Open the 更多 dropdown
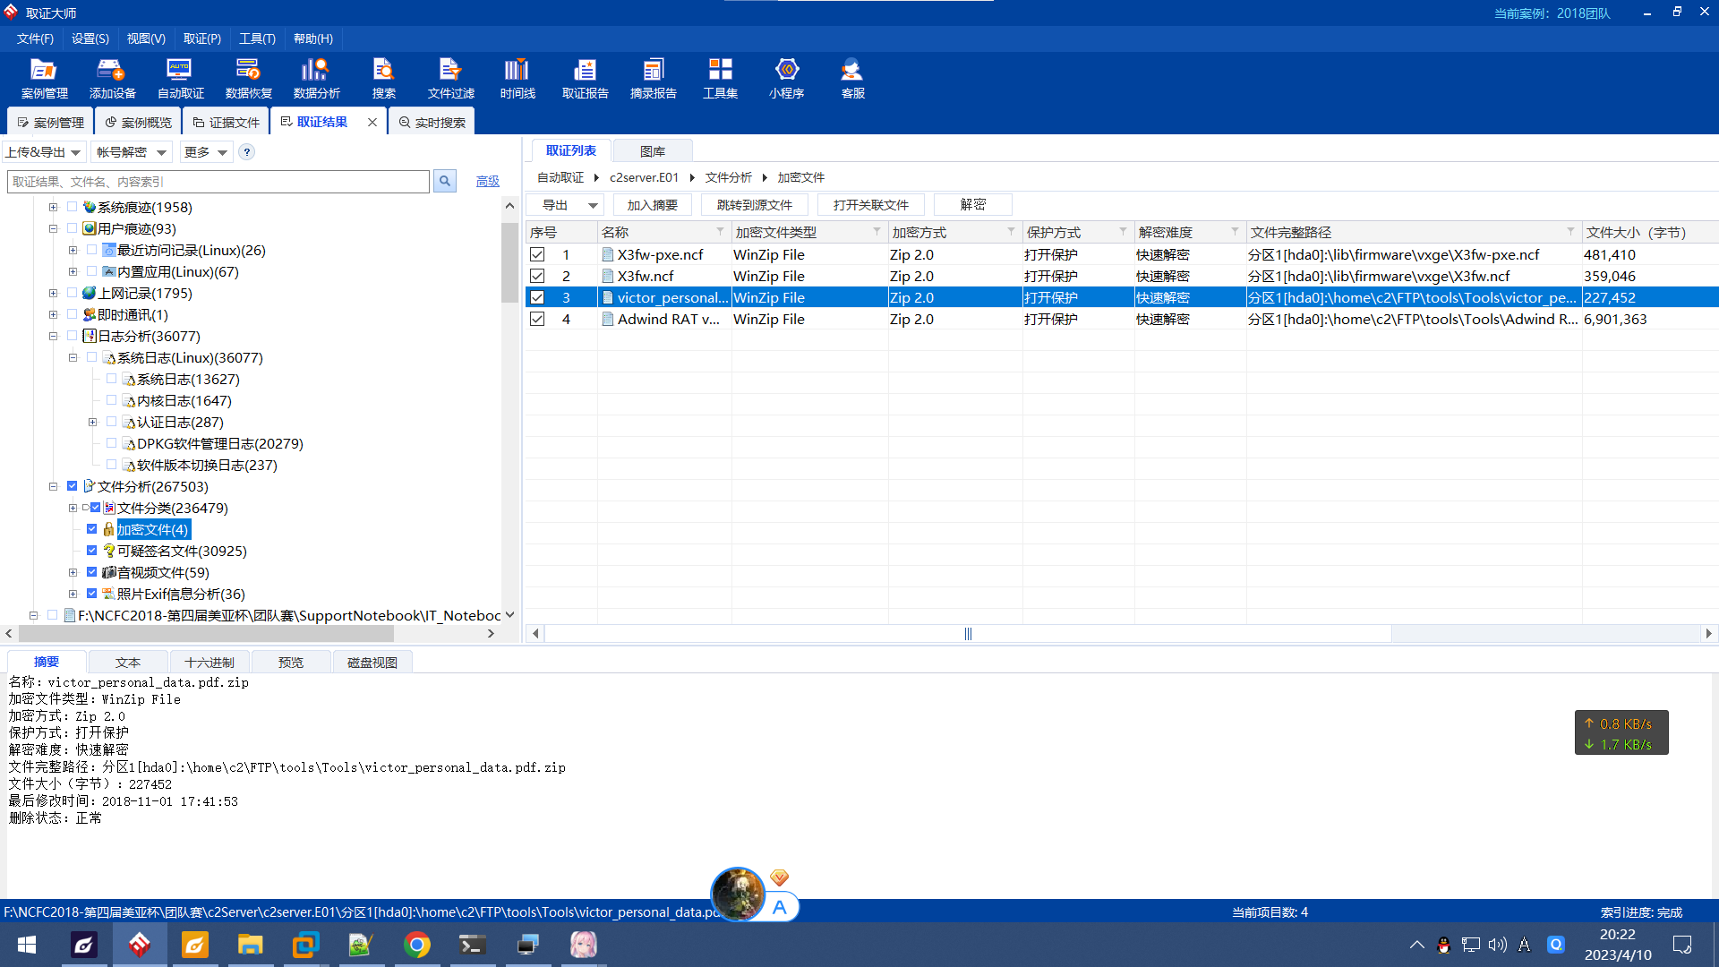Image resolution: width=1719 pixels, height=967 pixels. [206, 152]
